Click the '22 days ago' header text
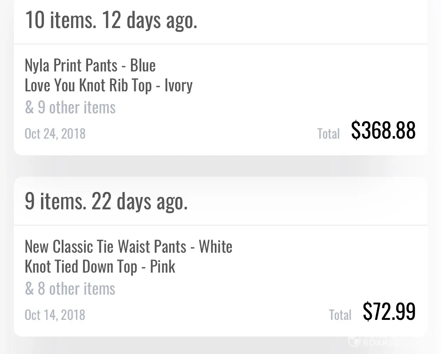The width and height of the screenshot is (441, 354). tap(140, 201)
